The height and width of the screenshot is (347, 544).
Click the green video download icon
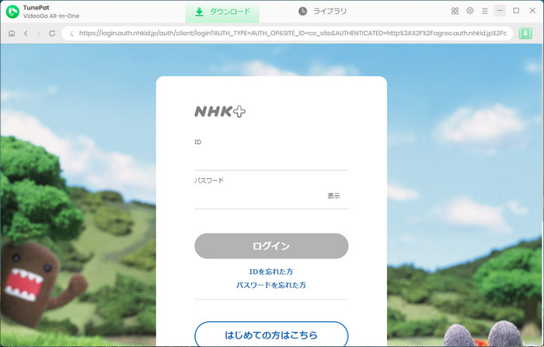coord(525,33)
